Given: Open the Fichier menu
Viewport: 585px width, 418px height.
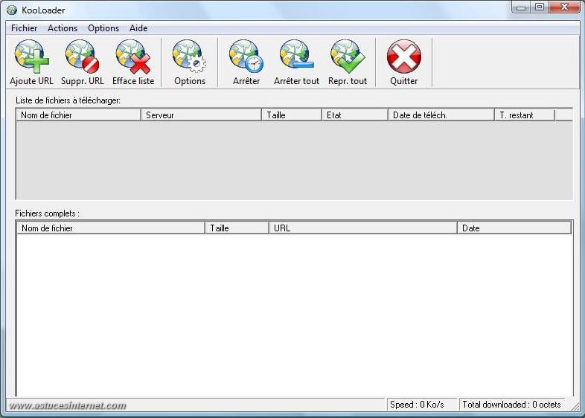Looking at the screenshot, I should (x=25, y=28).
